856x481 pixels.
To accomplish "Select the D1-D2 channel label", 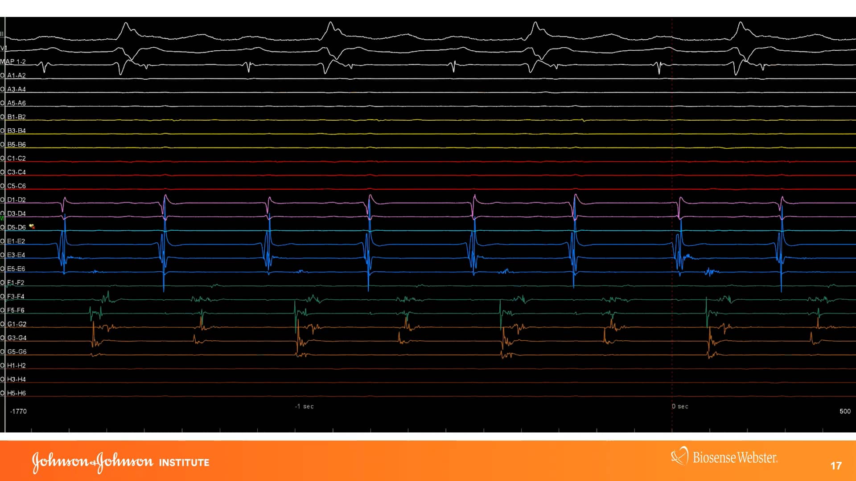I will point(17,200).
